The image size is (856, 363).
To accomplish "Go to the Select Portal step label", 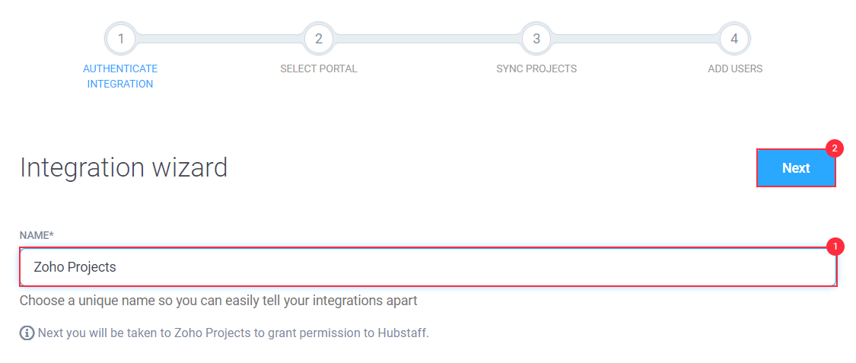I will [319, 68].
